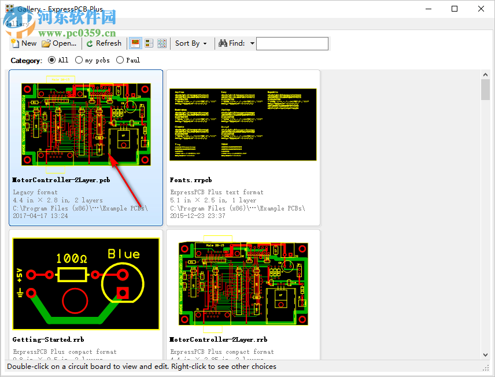Click the Refresh button
The width and height of the screenshot is (495, 377).
pyautogui.click(x=104, y=43)
